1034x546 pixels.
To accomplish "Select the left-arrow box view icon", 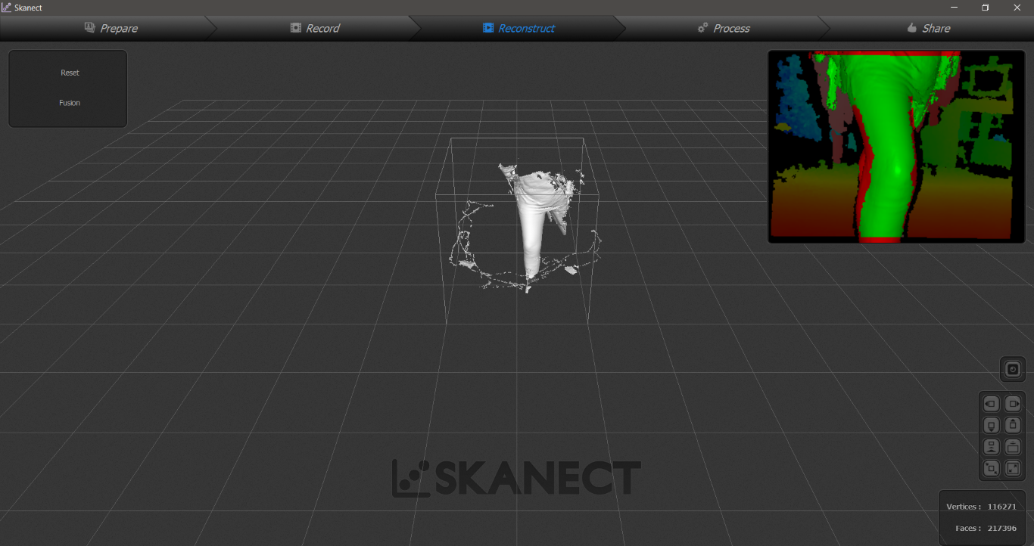I will click(992, 404).
